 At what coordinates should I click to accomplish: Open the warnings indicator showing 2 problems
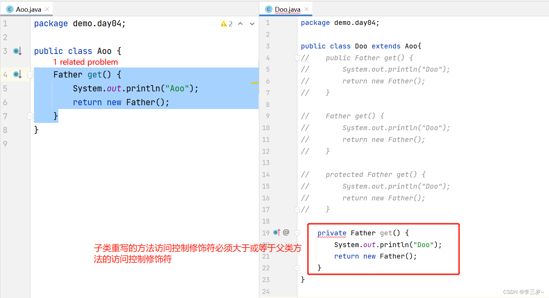point(227,24)
